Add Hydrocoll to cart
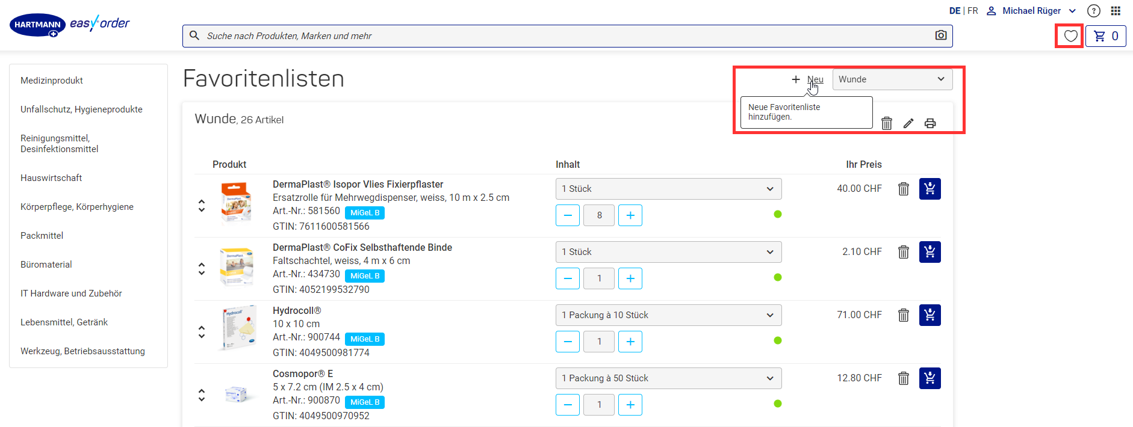The image size is (1133, 427). click(x=930, y=315)
